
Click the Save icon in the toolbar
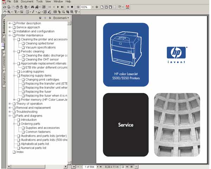(x=13, y=7)
